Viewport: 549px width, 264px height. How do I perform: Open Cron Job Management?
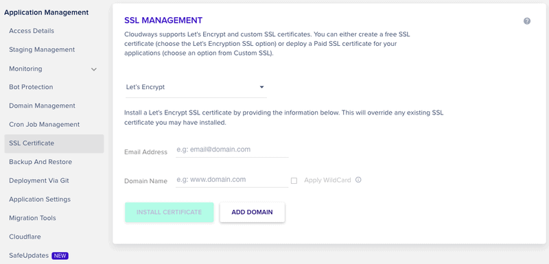click(45, 124)
